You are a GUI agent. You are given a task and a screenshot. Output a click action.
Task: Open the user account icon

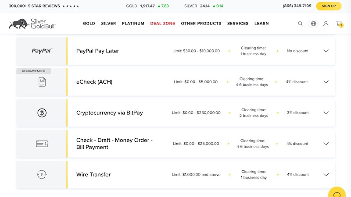click(326, 24)
